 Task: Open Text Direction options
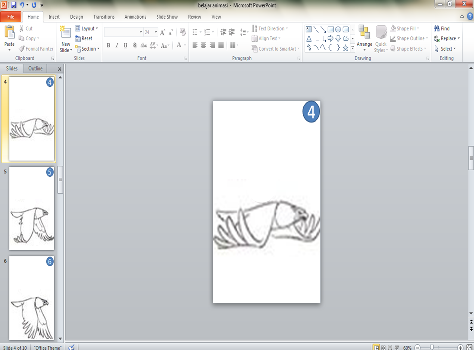click(x=270, y=29)
